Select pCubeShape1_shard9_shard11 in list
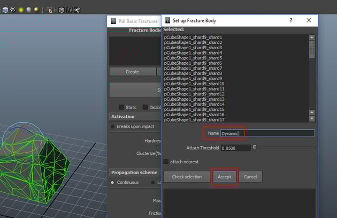The height and width of the screenshot is (218, 337). pyautogui.click(x=194, y=89)
